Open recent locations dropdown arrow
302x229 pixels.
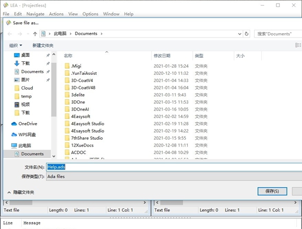(28, 34)
